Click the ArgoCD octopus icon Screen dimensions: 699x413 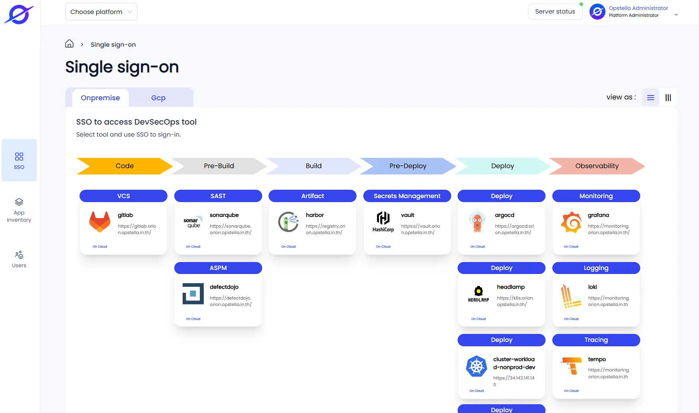477,222
